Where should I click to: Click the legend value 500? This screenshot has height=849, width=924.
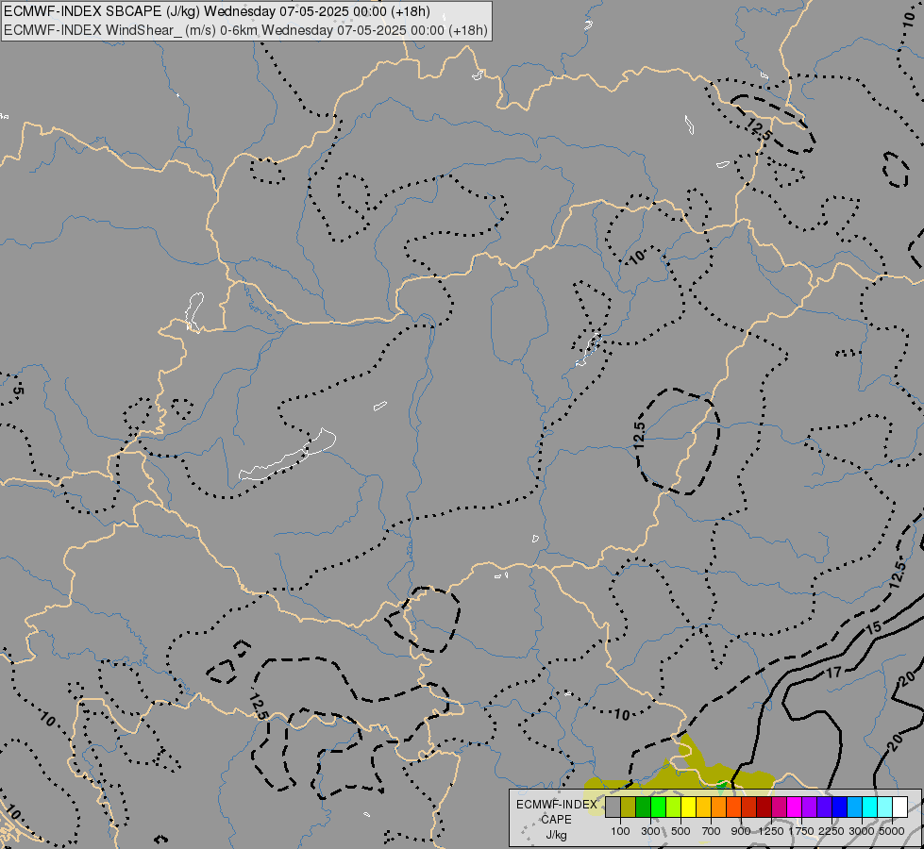click(680, 831)
